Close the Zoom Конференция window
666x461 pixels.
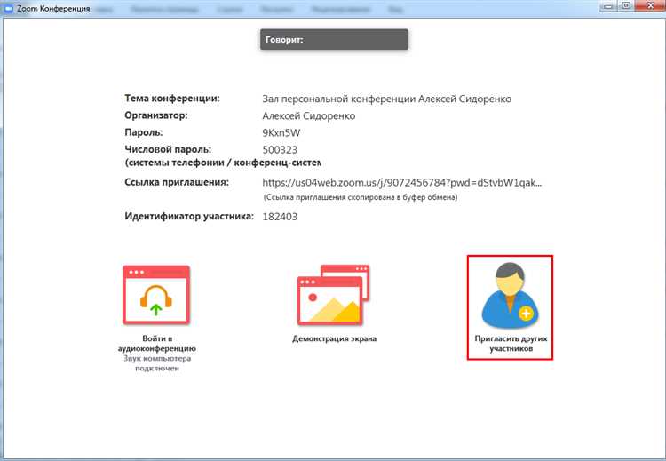pos(650,6)
